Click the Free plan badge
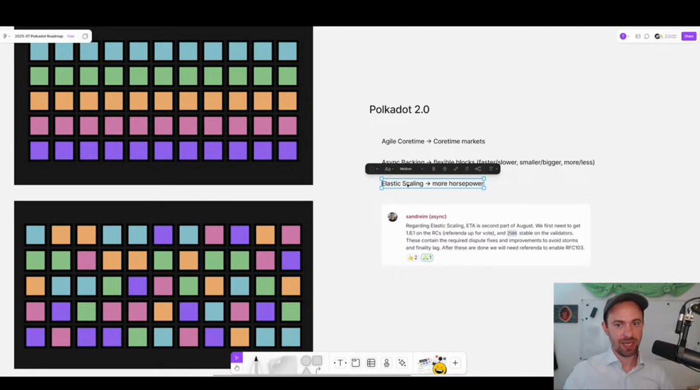 tap(71, 36)
